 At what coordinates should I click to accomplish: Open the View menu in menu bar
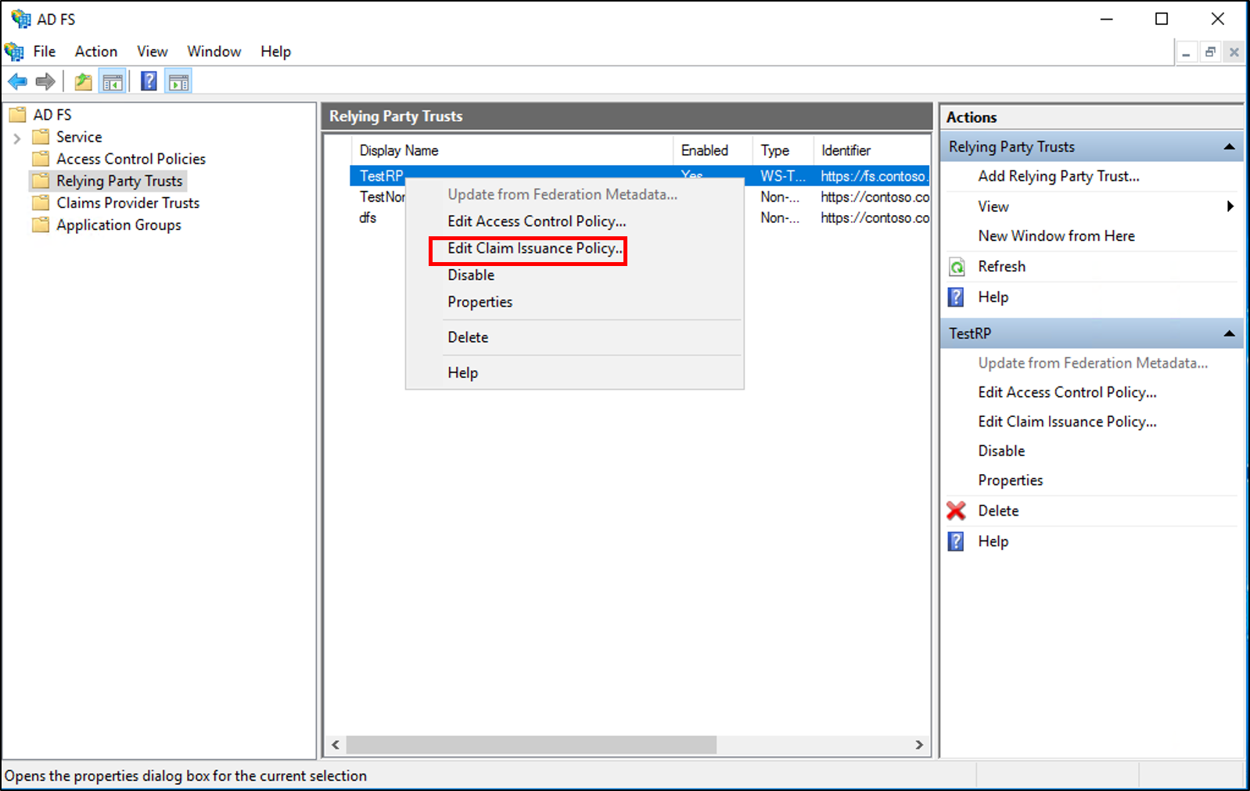(153, 52)
